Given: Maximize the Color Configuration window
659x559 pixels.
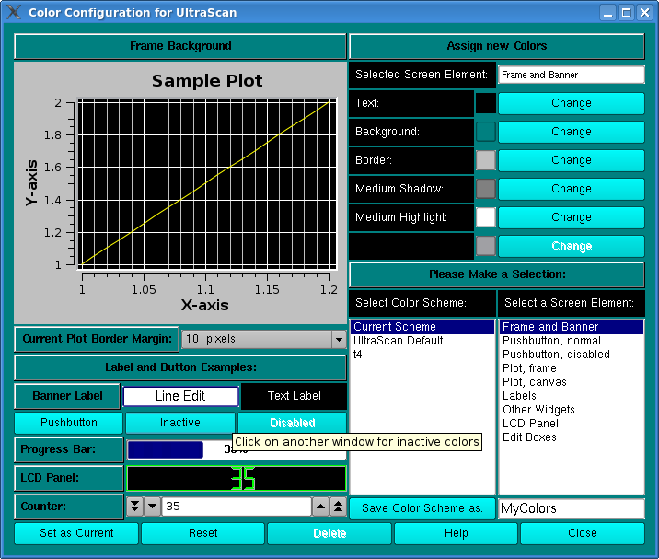Looking at the screenshot, I should 626,13.
